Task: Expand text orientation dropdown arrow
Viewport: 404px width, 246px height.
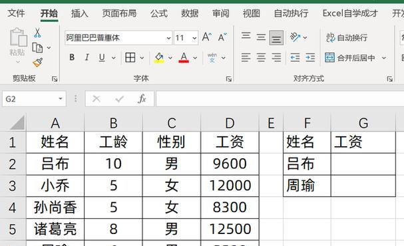Action: pos(305,38)
